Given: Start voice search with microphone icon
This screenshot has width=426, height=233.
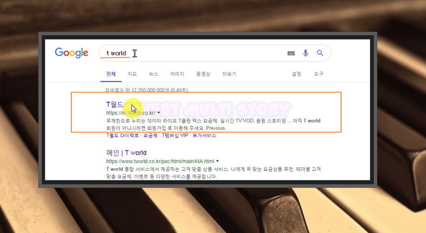Looking at the screenshot, I should [x=305, y=53].
